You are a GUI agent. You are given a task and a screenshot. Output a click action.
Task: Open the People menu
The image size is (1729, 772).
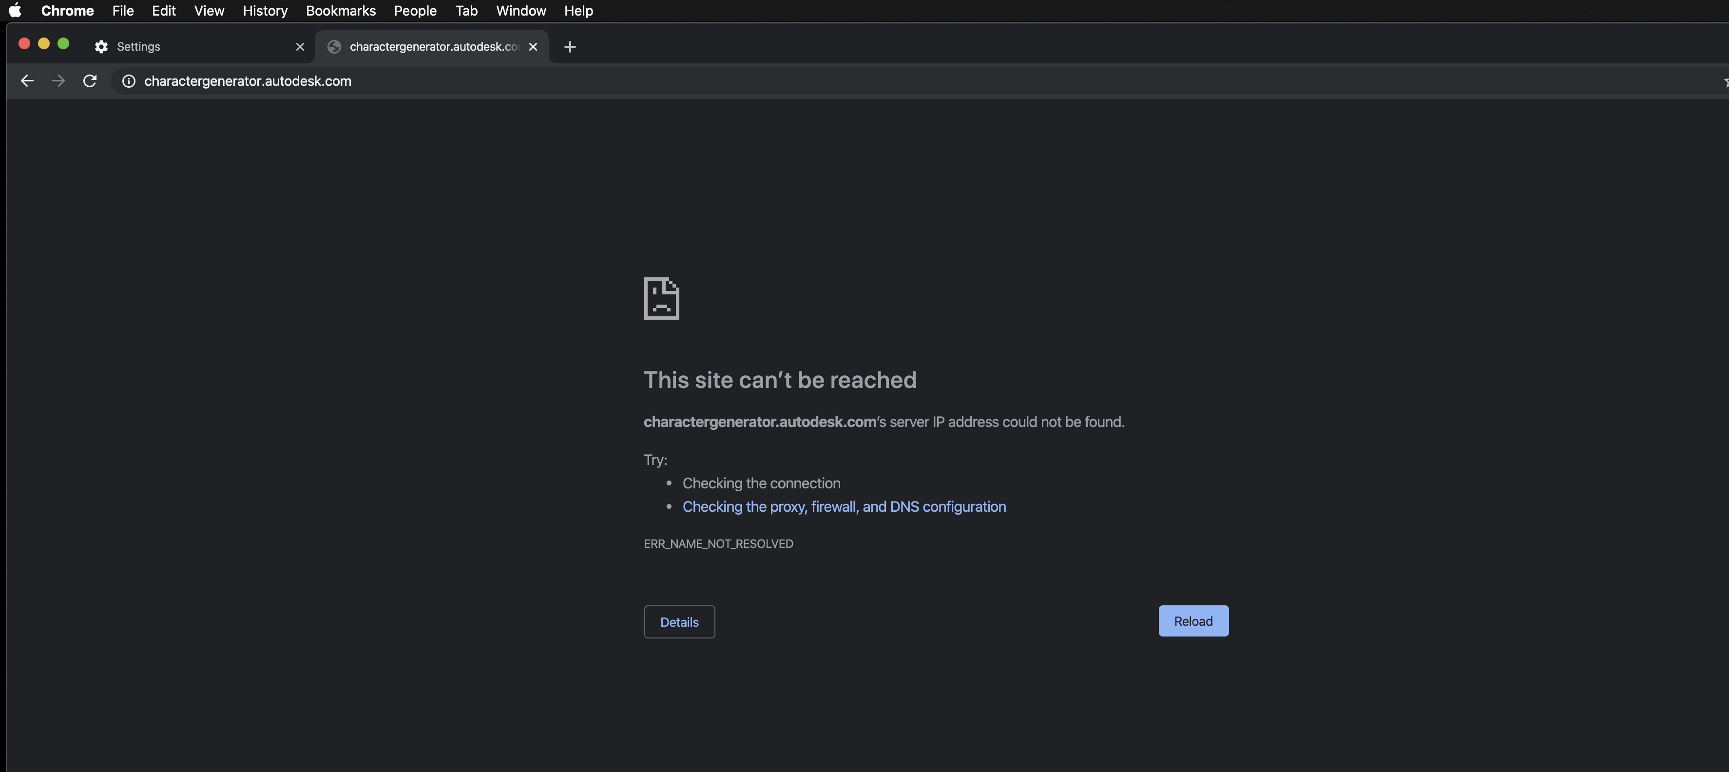click(414, 11)
